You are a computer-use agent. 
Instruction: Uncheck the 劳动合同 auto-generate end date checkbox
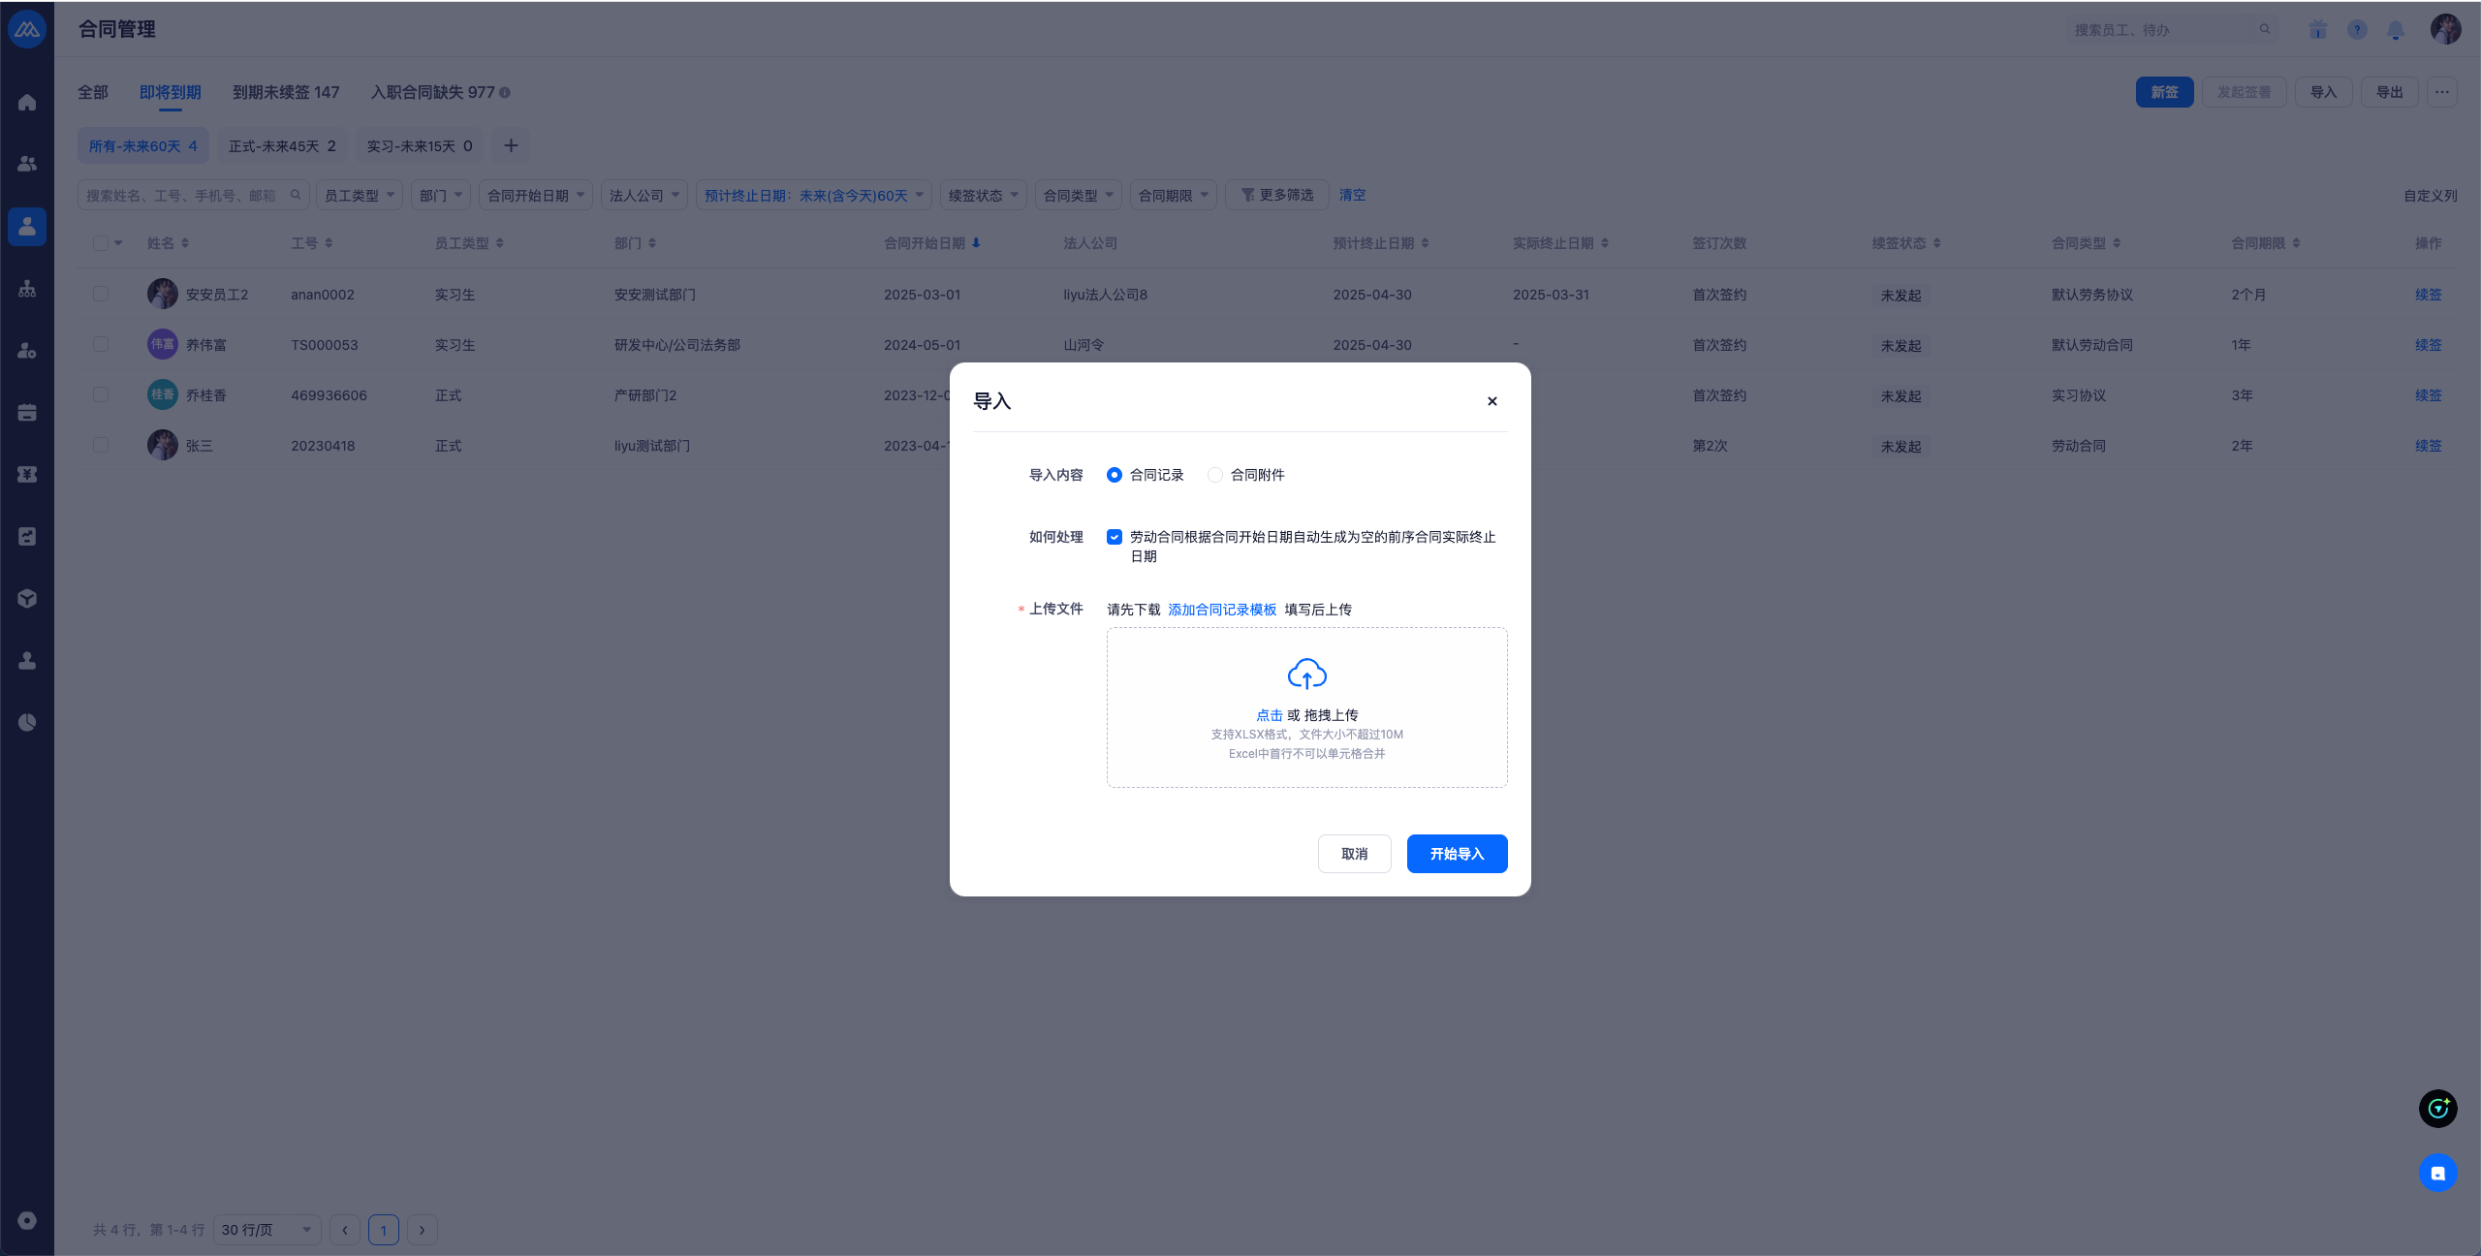1115,537
